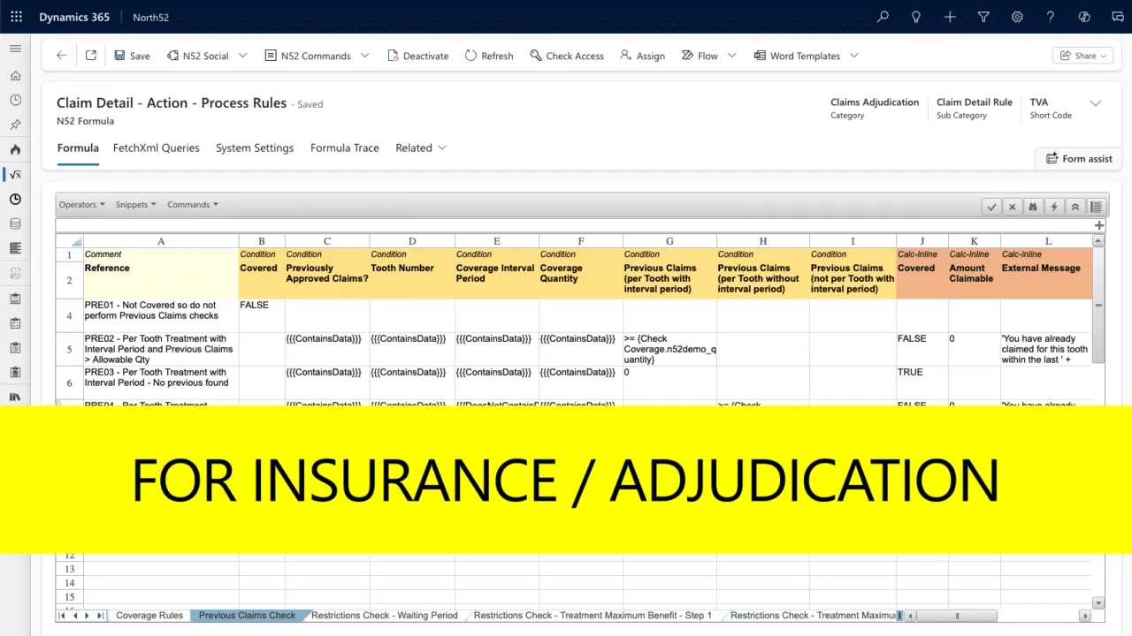
Task: Click the lined layout icon in editor toolbar
Action: tap(1097, 207)
